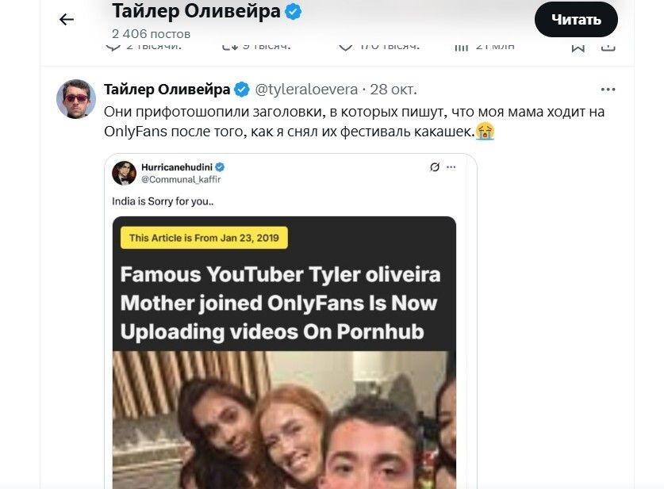Screen dimensions: 664x489
Task: Open the quoted post's three-dot menu
Action: click(x=451, y=167)
